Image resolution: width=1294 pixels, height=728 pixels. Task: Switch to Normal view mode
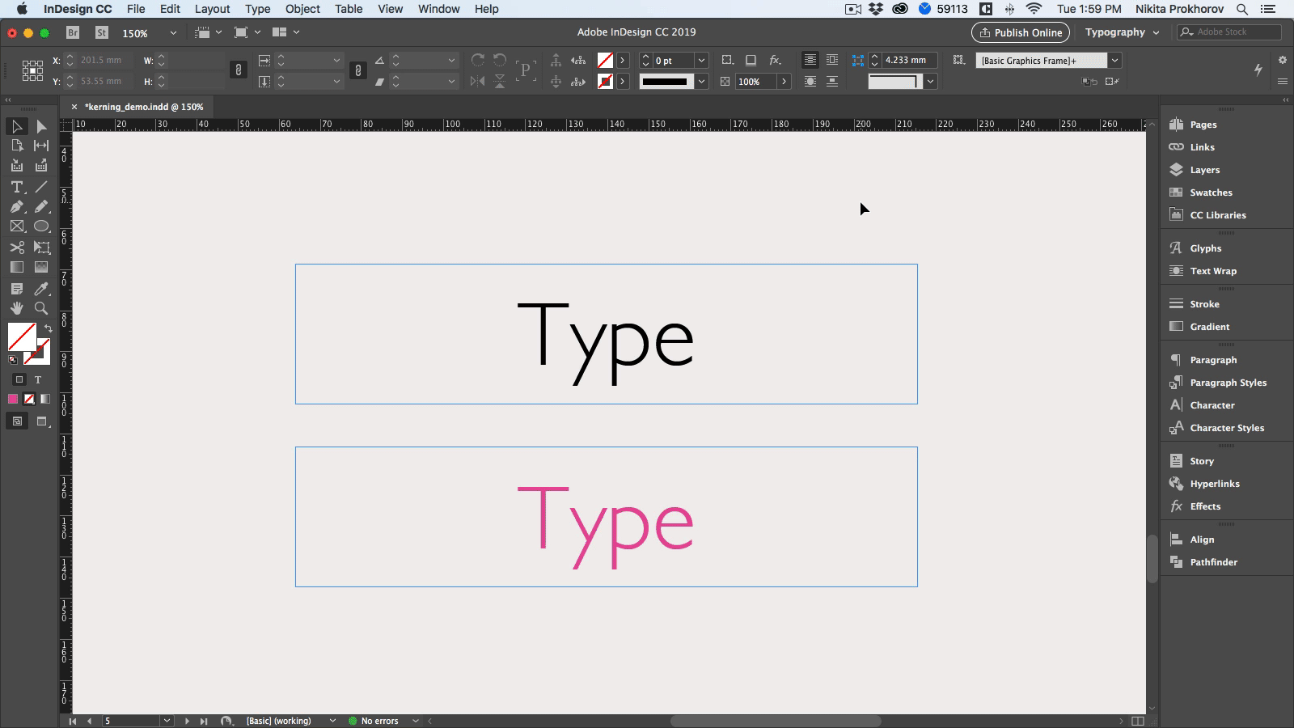pyautogui.click(x=17, y=421)
